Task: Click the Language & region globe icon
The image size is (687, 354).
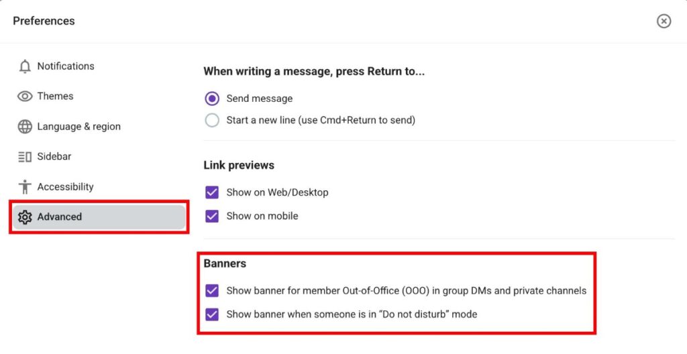Action: [x=25, y=127]
